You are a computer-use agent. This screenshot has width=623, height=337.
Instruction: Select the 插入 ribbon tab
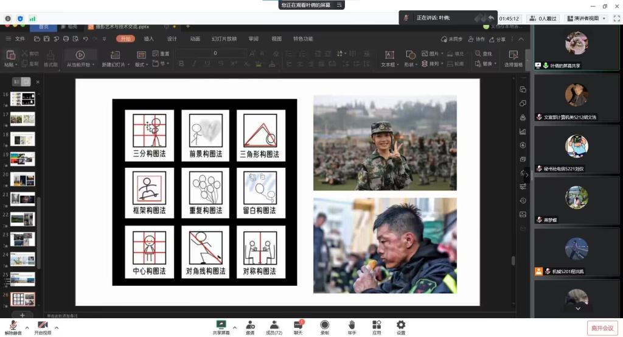(148, 39)
